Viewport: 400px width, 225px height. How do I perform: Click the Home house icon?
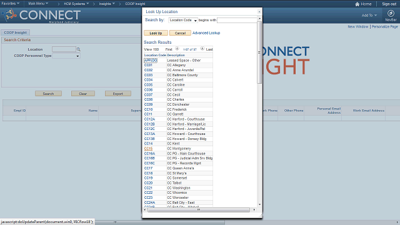[x=357, y=4]
